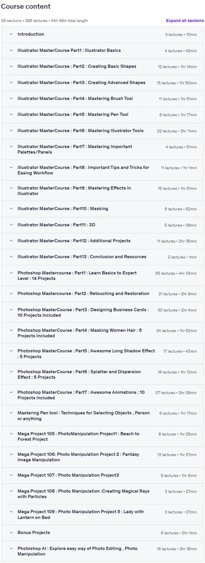Expand chevron for Part3 : Creating Advanced Shapes
This screenshot has height=563, width=205.
coord(11,83)
